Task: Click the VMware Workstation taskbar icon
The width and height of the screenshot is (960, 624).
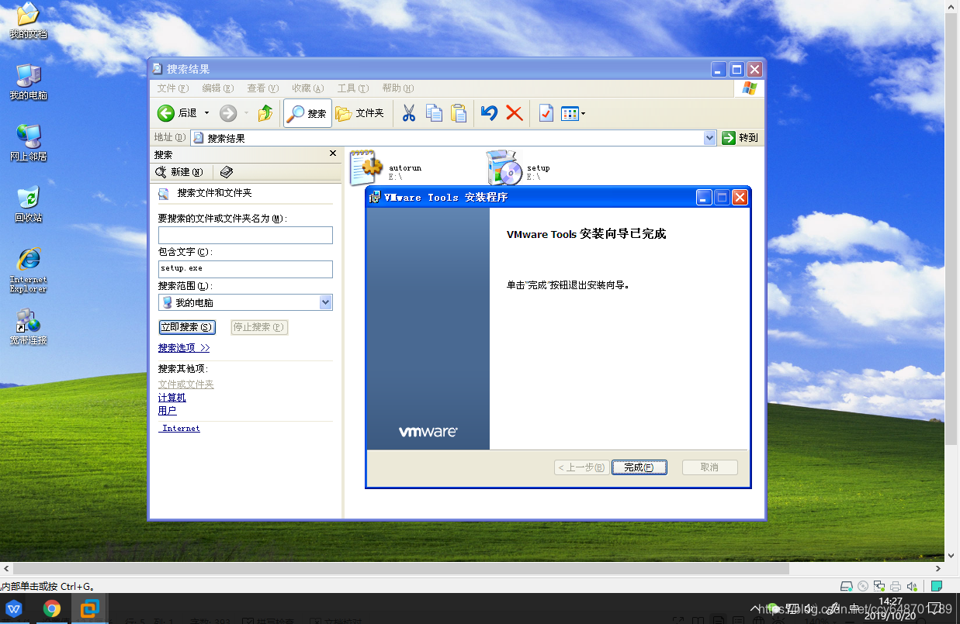Action: pyautogui.click(x=89, y=608)
